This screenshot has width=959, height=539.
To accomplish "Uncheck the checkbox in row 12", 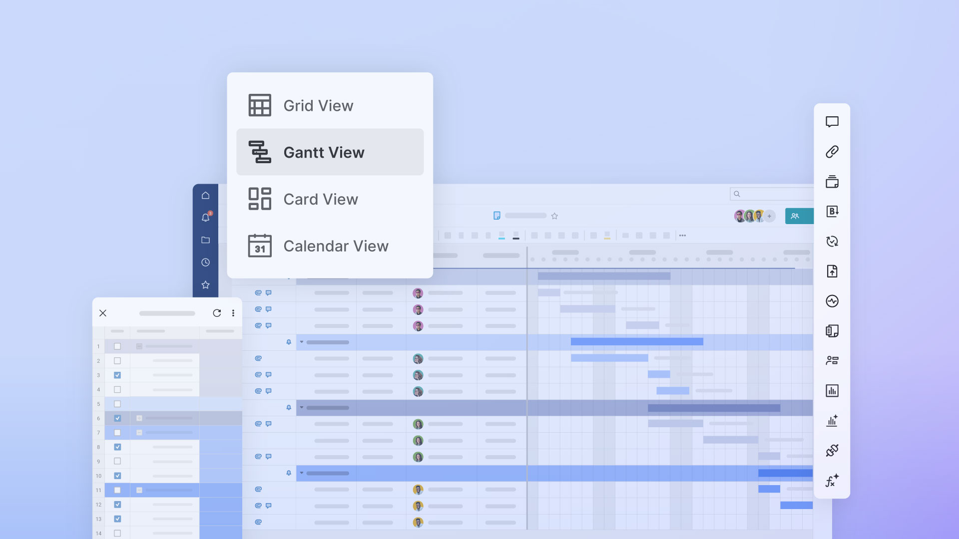I will point(117,505).
